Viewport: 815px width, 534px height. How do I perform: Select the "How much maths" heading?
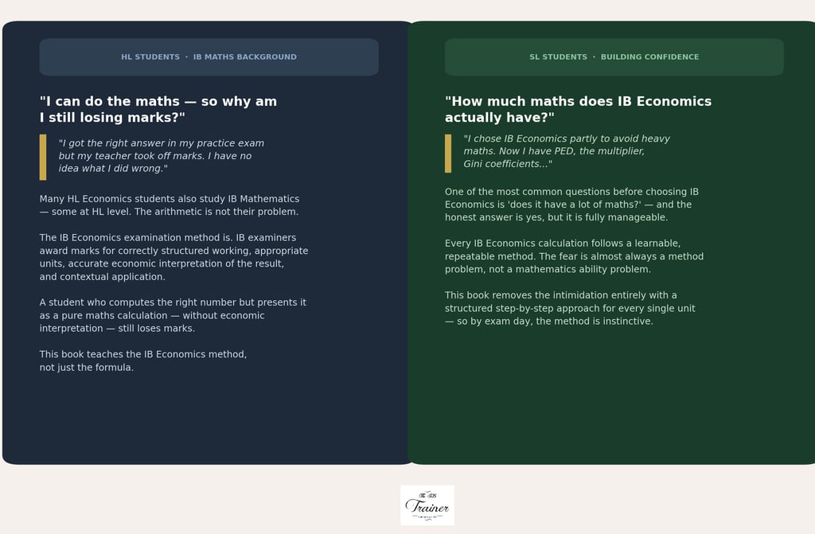578,110
